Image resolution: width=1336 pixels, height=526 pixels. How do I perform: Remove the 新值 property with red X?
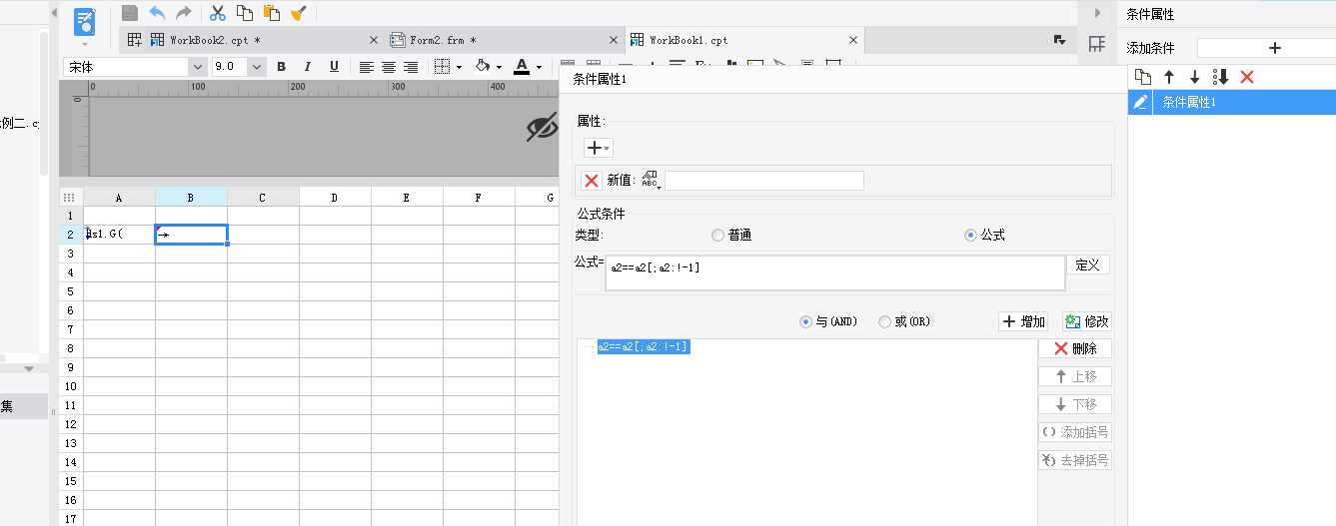(592, 181)
